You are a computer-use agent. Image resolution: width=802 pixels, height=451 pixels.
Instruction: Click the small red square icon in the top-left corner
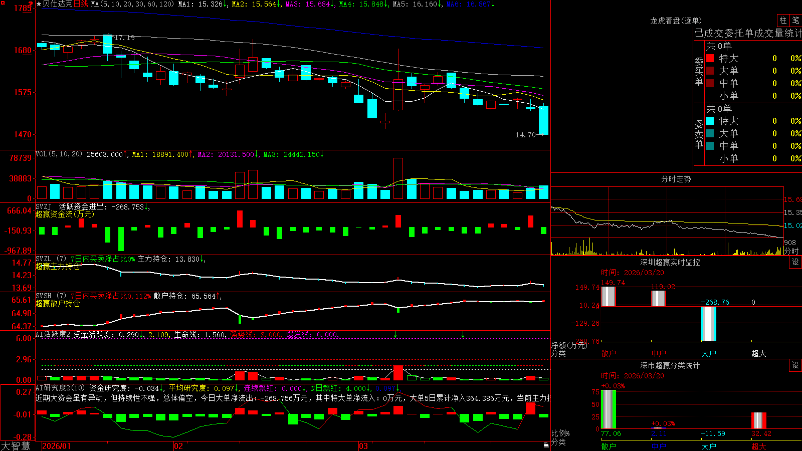click(x=3, y=3)
